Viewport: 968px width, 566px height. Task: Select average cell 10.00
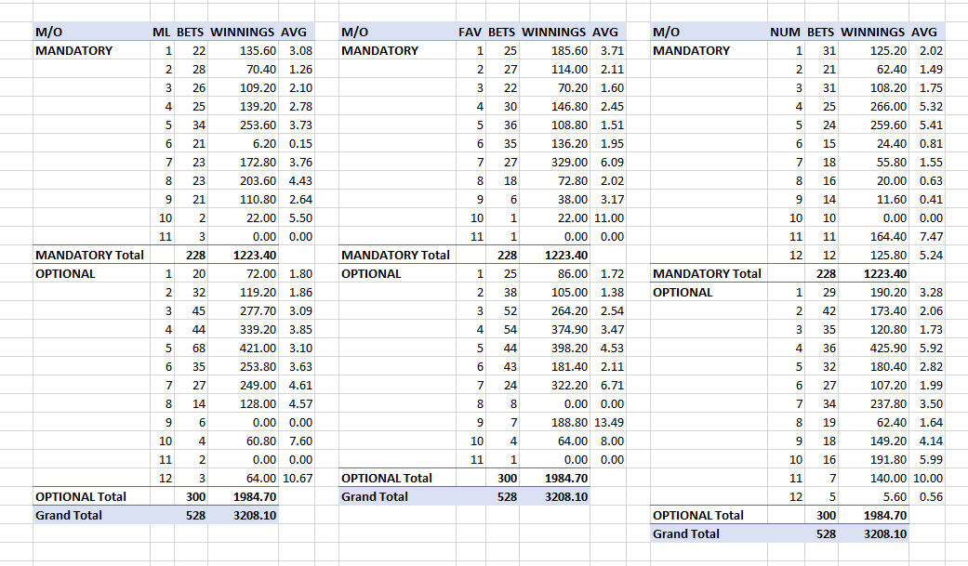(x=928, y=478)
